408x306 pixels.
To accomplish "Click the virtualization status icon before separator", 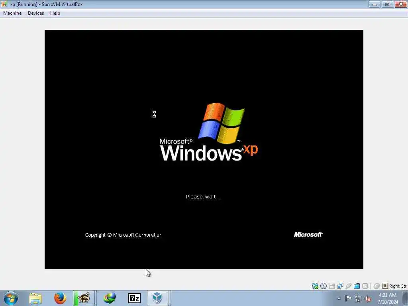I will (365, 286).
